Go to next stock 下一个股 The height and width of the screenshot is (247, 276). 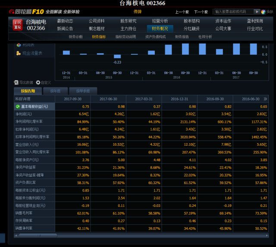tap(201, 12)
